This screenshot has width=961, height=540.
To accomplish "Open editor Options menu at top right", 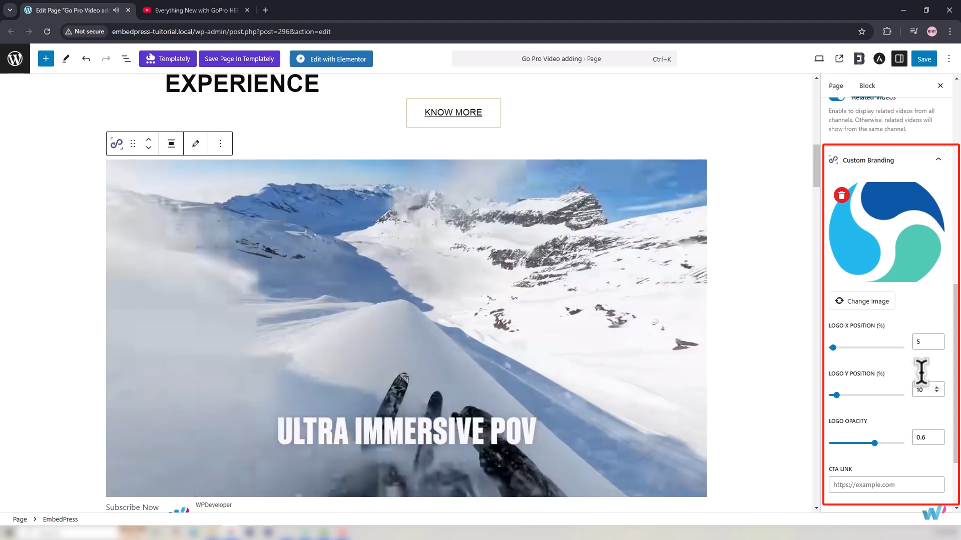I will tap(948, 58).
